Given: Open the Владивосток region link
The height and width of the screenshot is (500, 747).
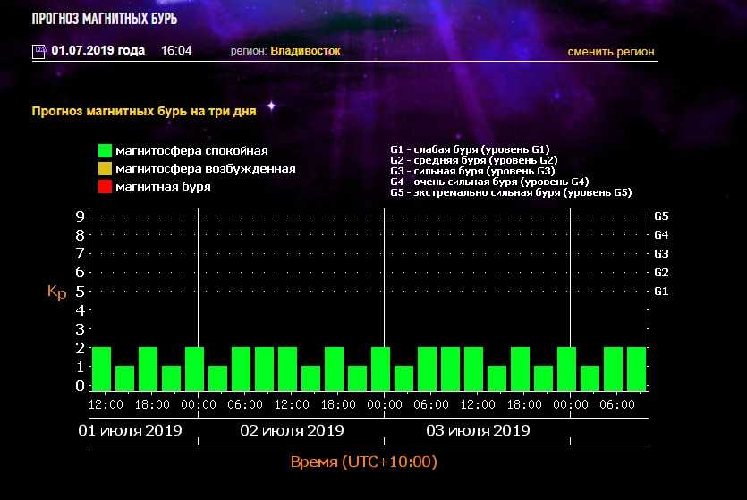Looking at the screenshot, I should (305, 51).
